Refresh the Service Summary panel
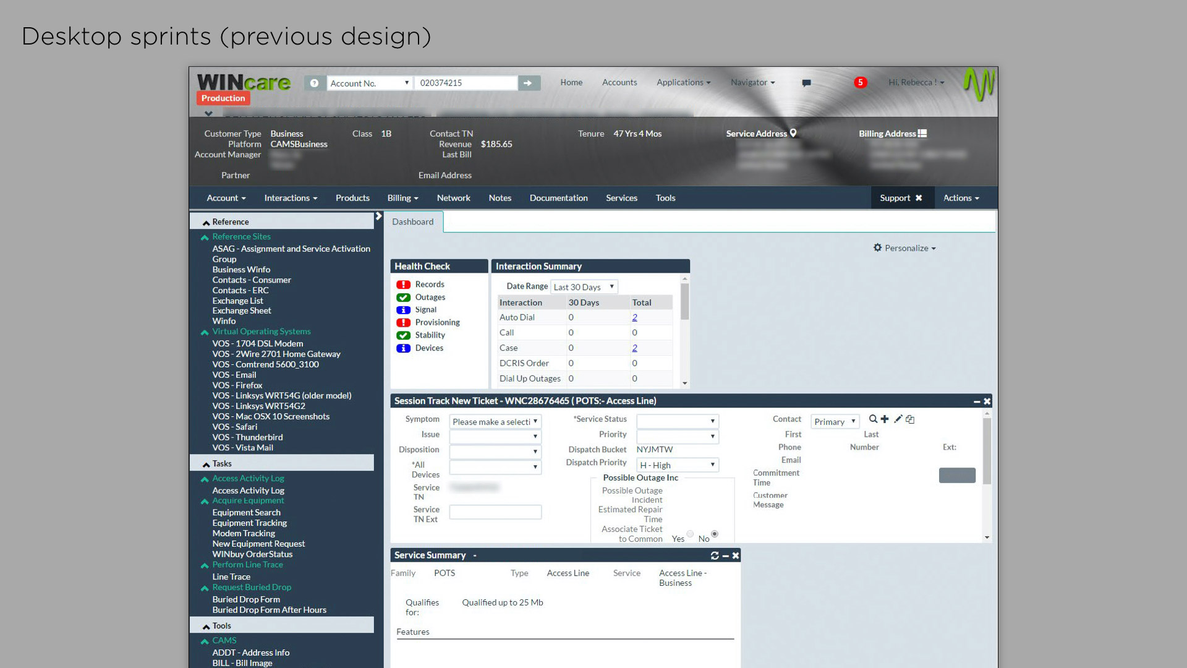 (715, 555)
